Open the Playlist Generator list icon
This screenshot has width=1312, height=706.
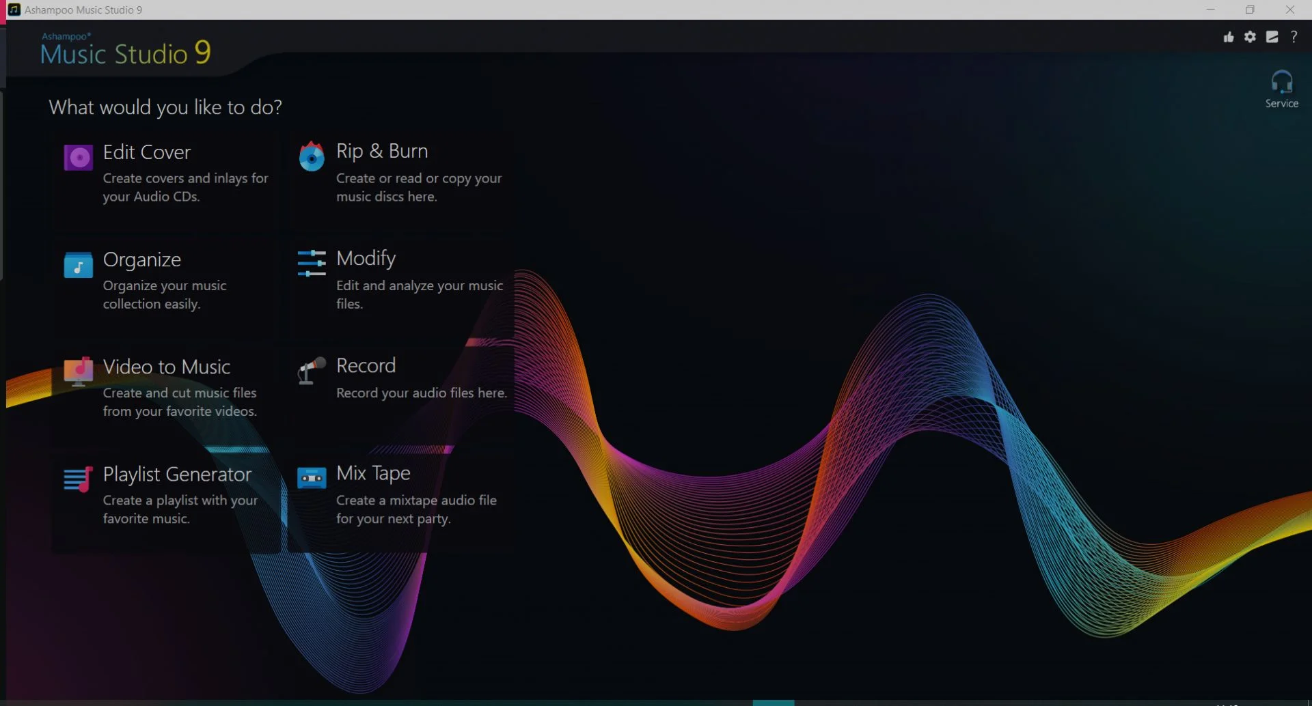pyautogui.click(x=78, y=479)
